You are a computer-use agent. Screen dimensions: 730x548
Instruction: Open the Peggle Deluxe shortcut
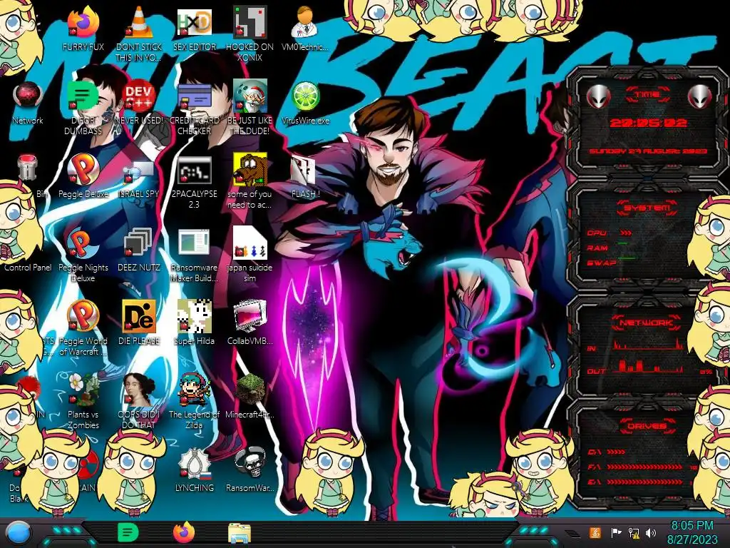click(83, 170)
